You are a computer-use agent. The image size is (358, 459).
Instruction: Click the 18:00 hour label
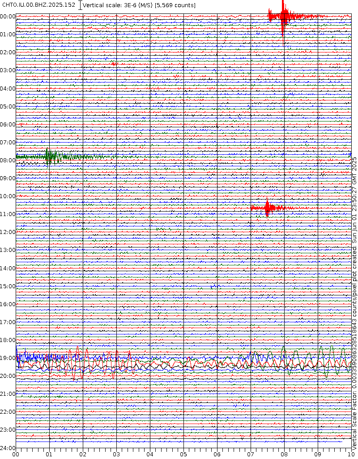click(8, 340)
